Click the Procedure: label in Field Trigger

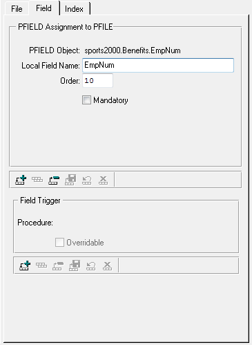35,223
